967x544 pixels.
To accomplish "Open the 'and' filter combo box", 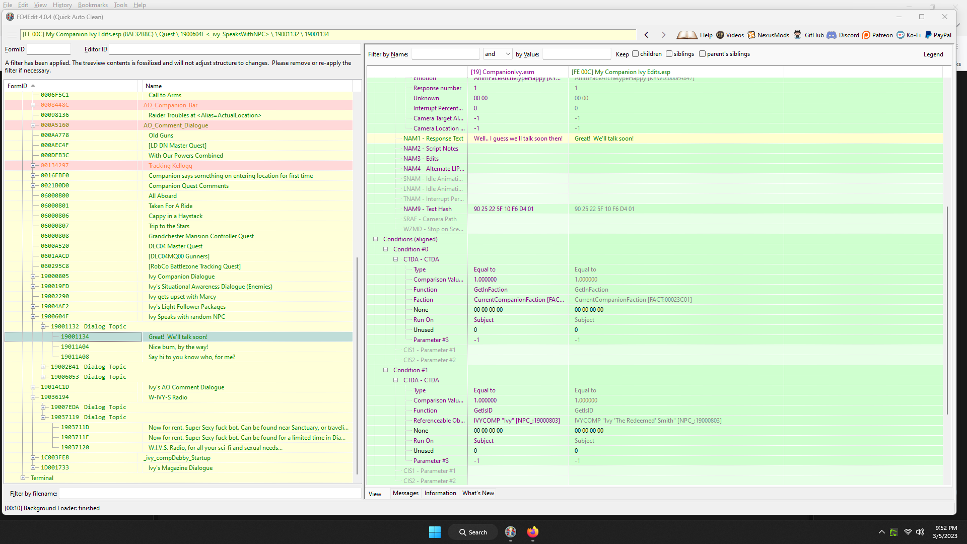I will [498, 54].
